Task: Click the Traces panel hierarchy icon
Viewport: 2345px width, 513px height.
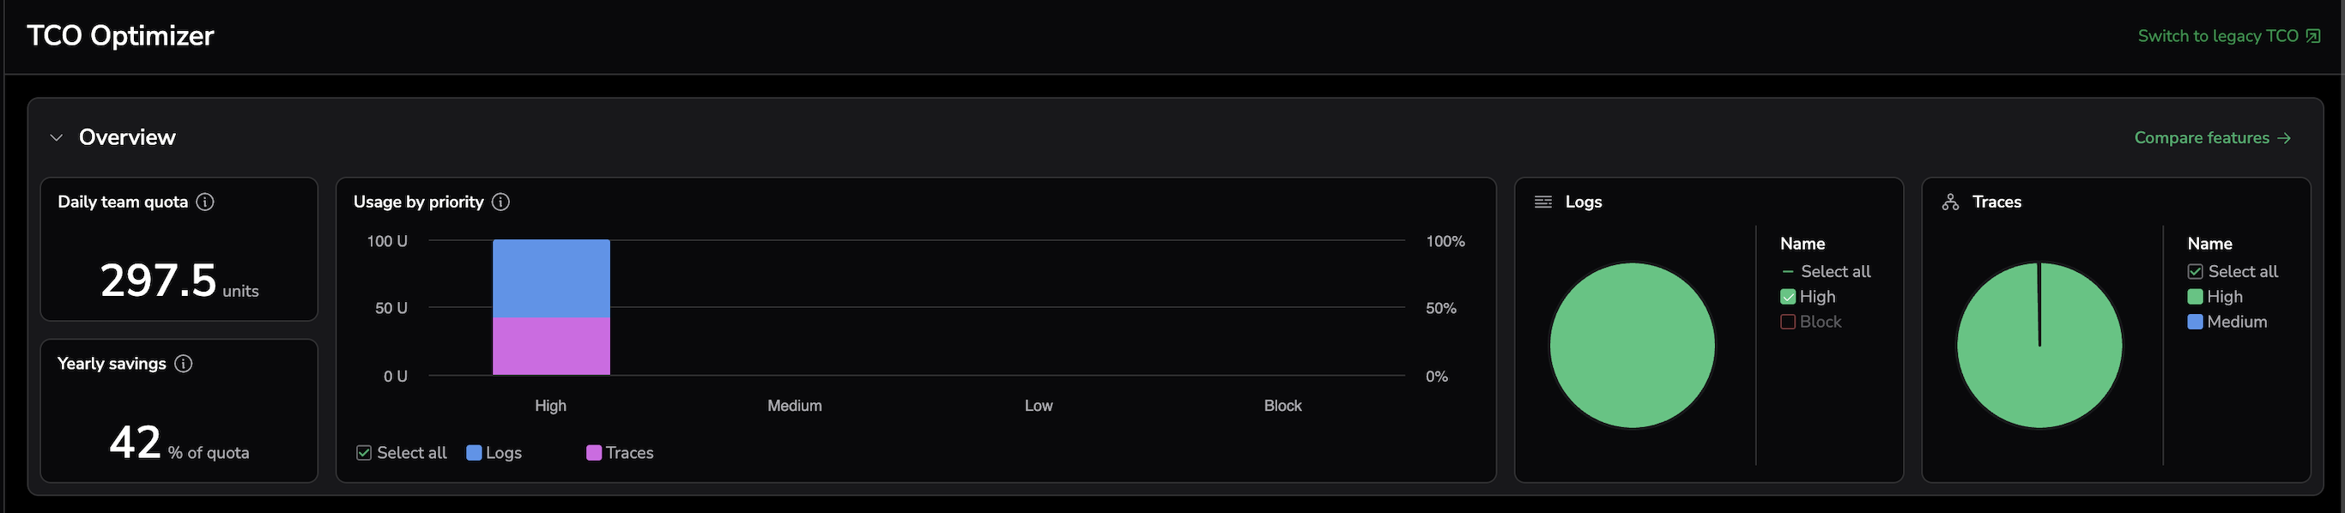Action: [x=1950, y=202]
